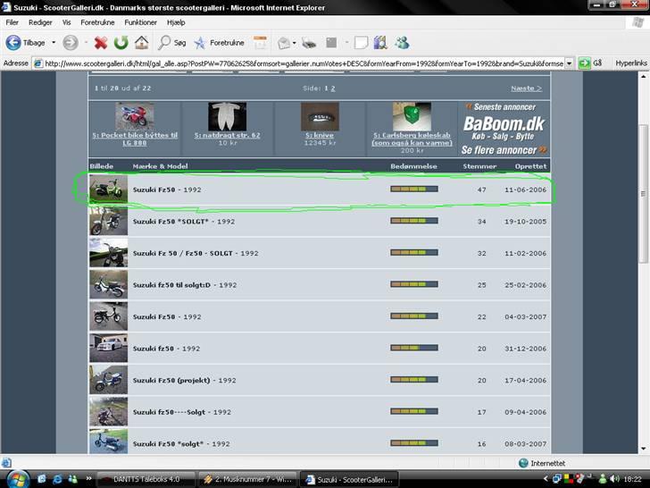Go to results page 2 link
This screenshot has height=488, width=650.
(333, 88)
